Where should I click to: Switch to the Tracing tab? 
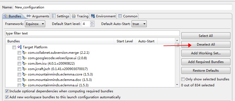pos(80,16)
